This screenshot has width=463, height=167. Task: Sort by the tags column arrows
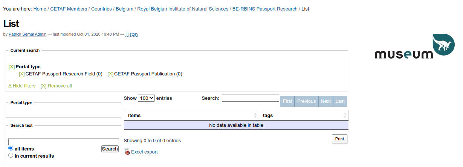point(345,116)
